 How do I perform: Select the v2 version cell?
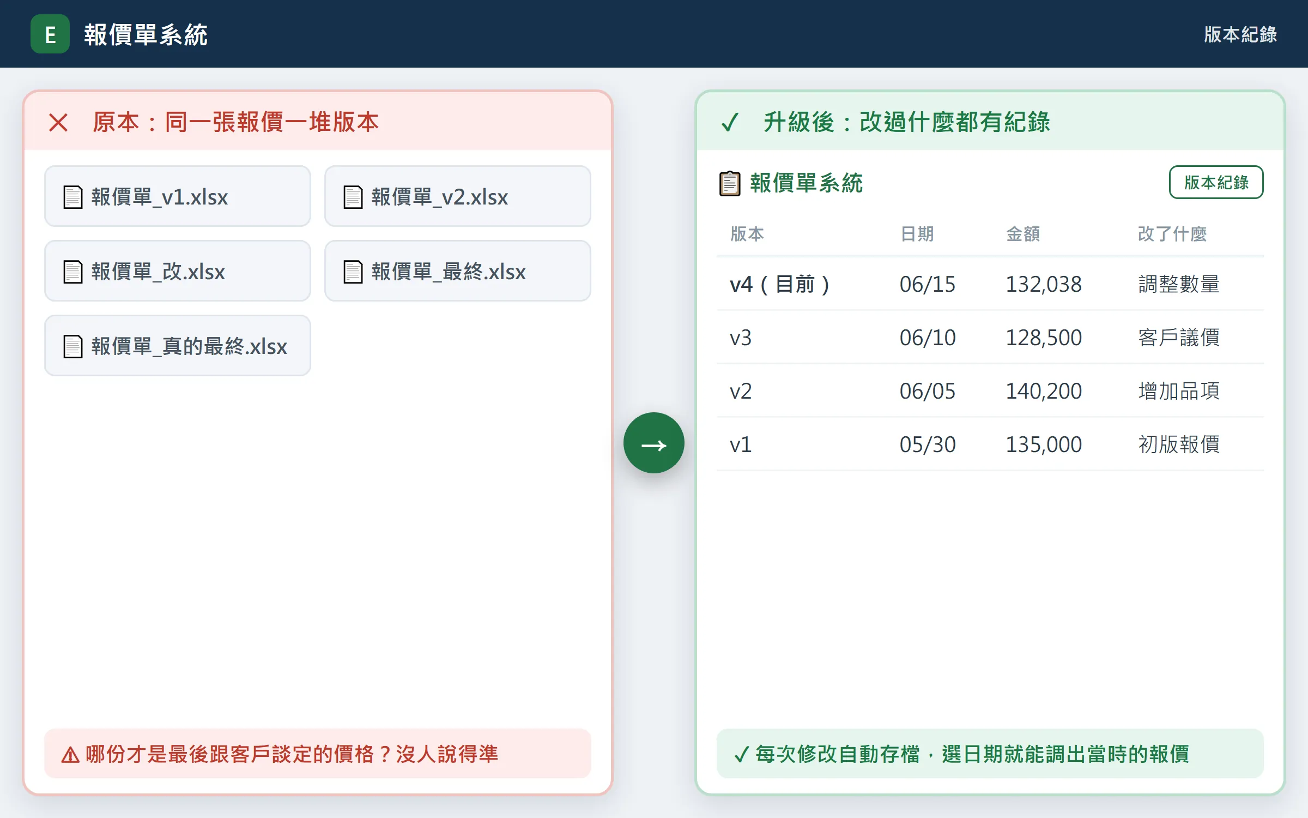click(x=741, y=391)
